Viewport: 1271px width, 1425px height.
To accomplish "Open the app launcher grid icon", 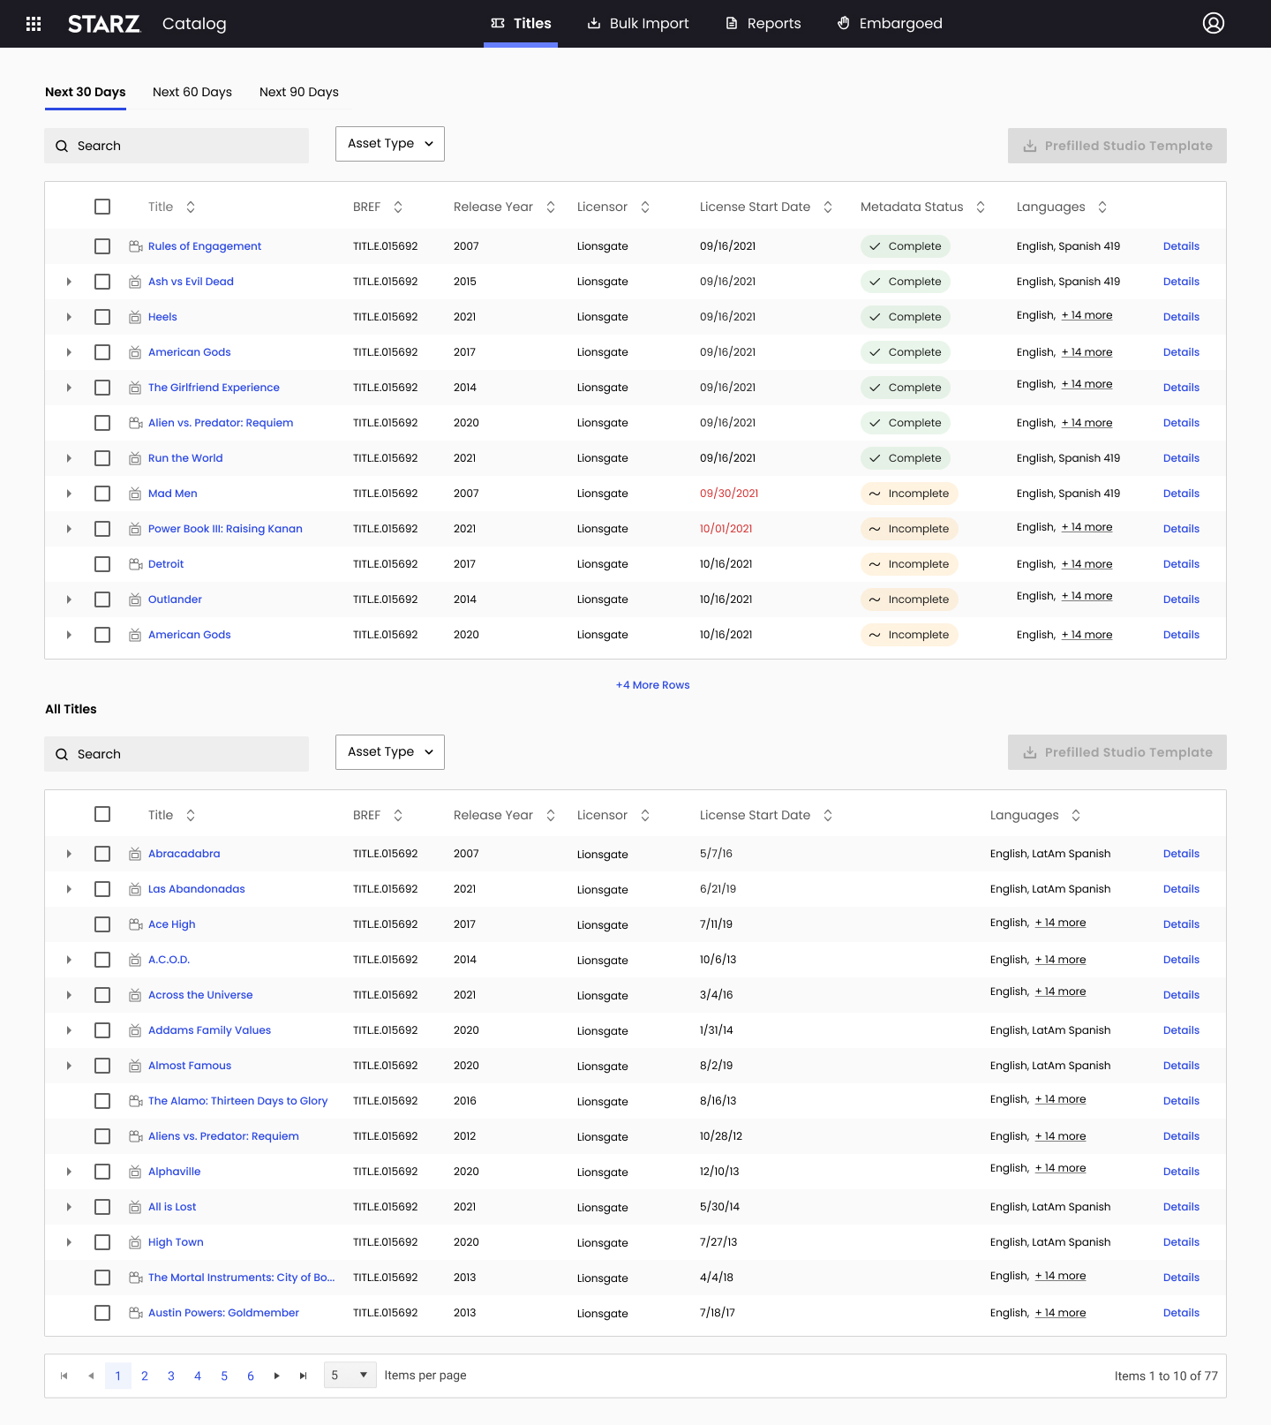I will point(34,24).
